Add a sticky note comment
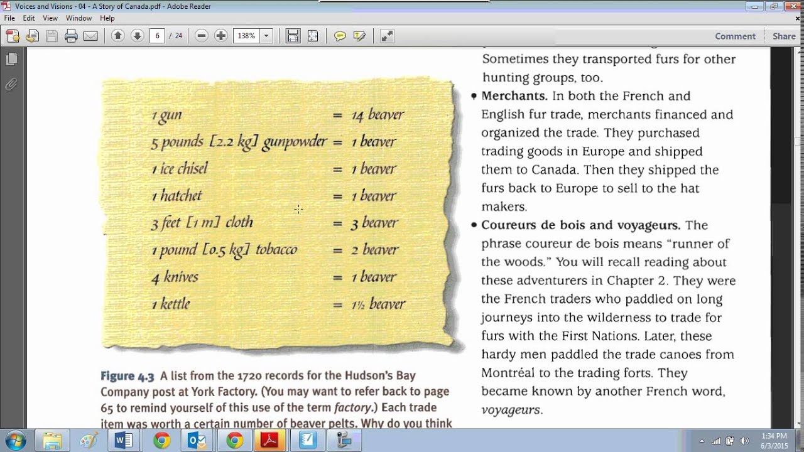The height and width of the screenshot is (452, 804). [340, 36]
